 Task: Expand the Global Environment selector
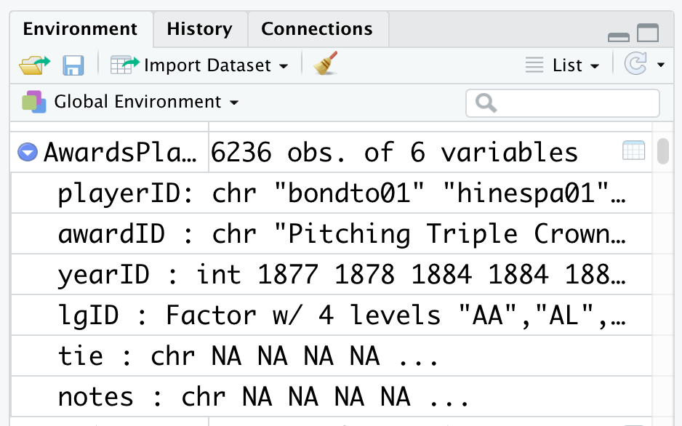click(145, 103)
